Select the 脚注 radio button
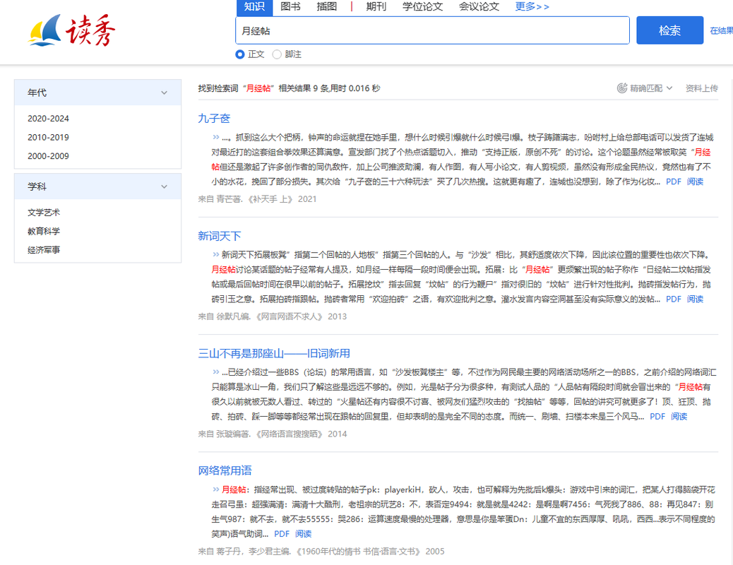Screen dimensions: 733x565 click(277, 54)
